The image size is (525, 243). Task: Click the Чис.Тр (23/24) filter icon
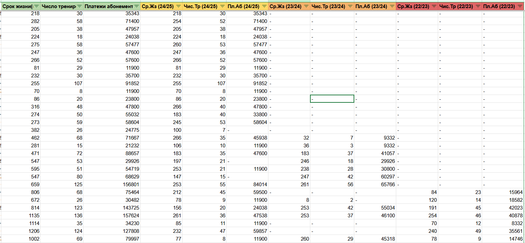tap(350, 6)
